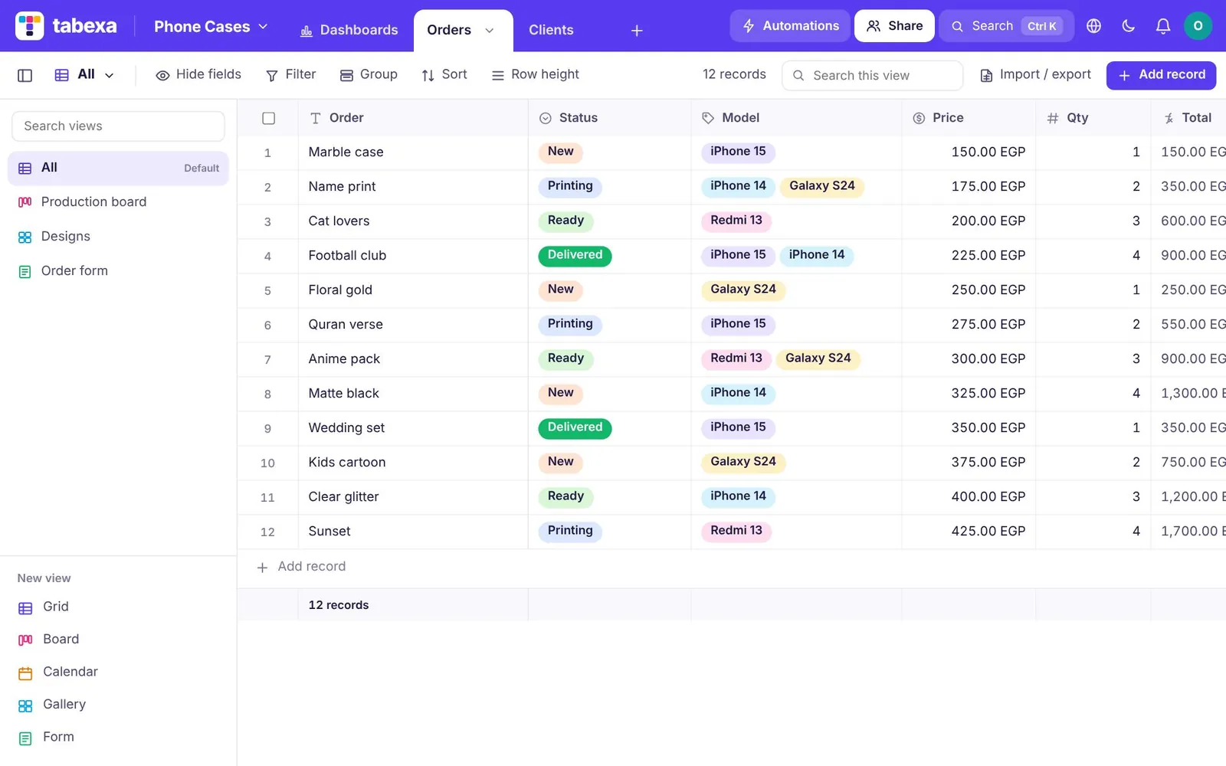Create a new Form view
This screenshot has width=1226, height=766.
click(46, 737)
